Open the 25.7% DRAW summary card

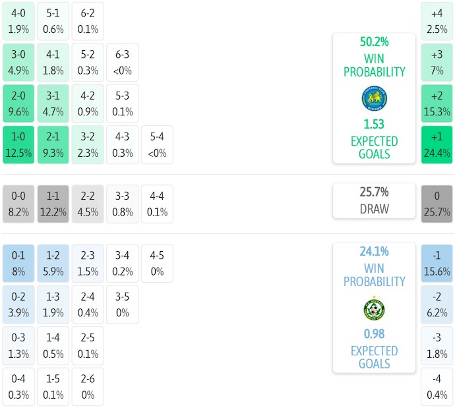tap(374, 200)
